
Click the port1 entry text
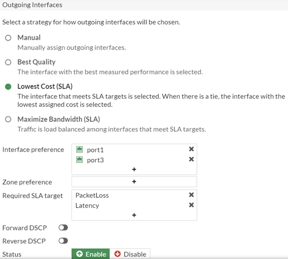tap(95, 150)
